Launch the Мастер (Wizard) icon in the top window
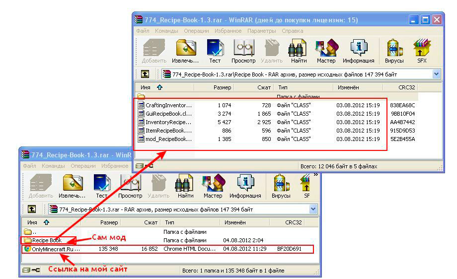The height and width of the screenshot is (279, 457). (326, 51)
